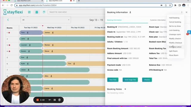Open Alex's reservation in room 8

coord(74,76)
